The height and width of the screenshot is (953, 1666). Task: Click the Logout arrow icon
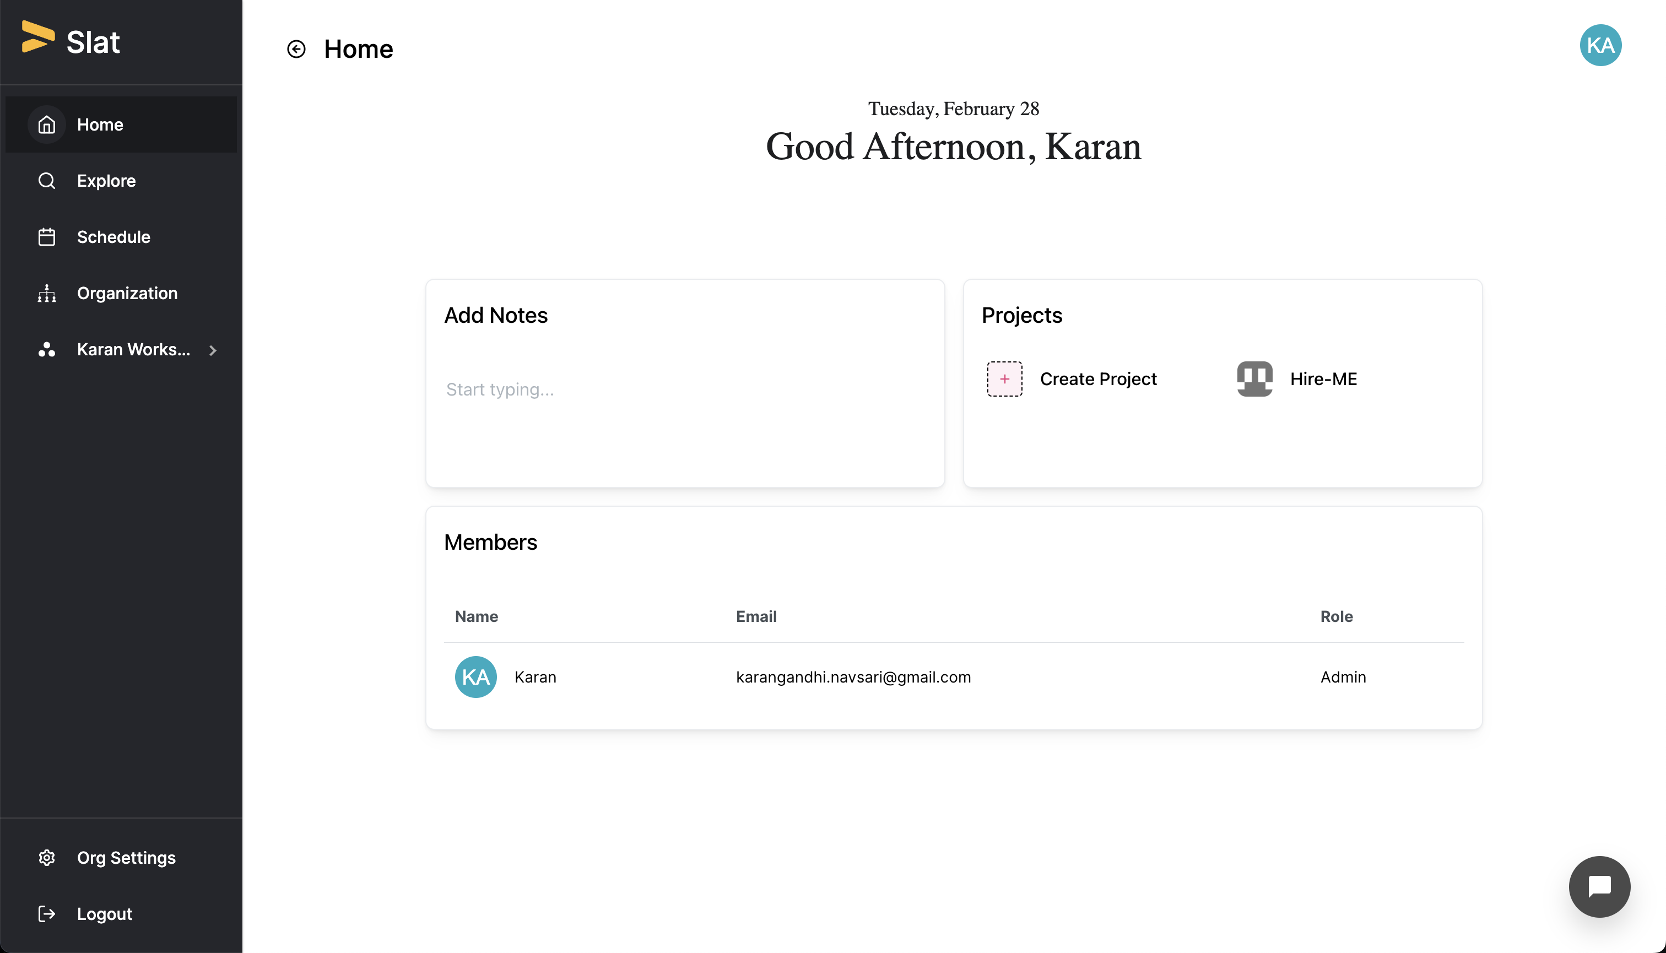tap(46, 914)
